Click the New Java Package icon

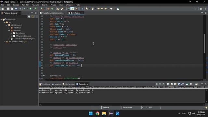[x=48, y=9]
